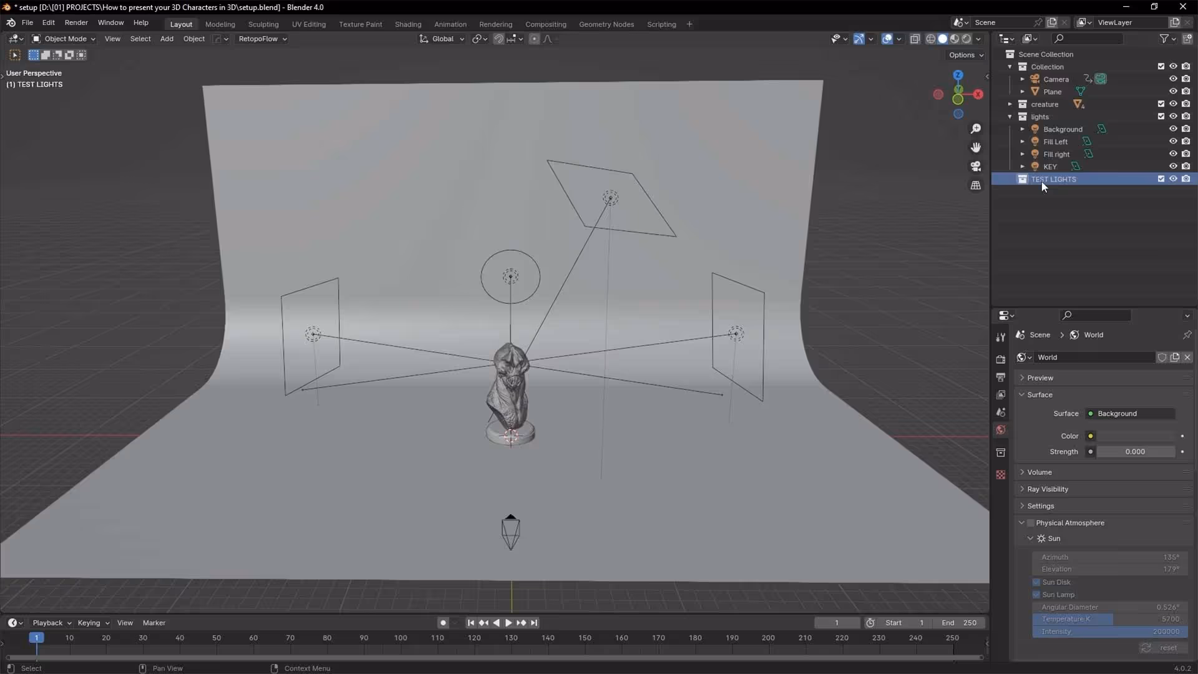Image resolution: width=1198 pixels, height=674 pixels.
Task: Open the viewport Options dropdown
Action: (x=966, y=55)
